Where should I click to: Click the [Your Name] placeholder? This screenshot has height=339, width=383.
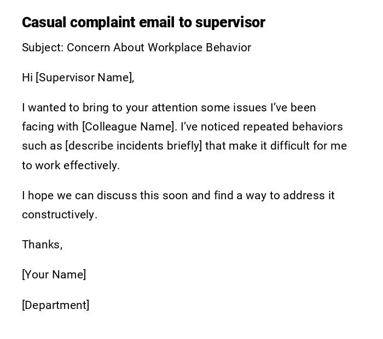click(54, 275)
